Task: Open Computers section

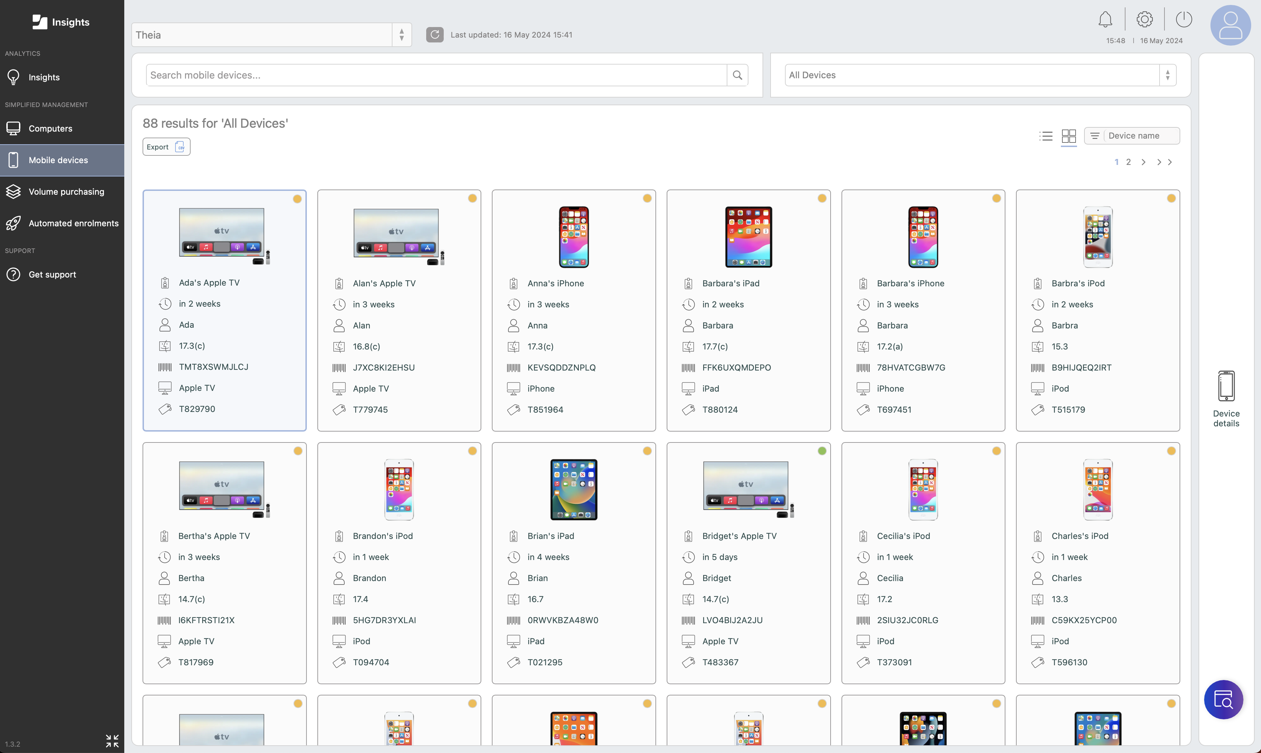Action: coord(62,128)
